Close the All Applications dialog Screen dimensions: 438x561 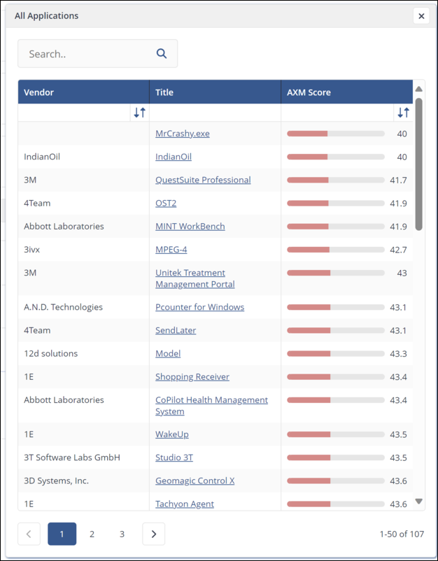(421, 16)
